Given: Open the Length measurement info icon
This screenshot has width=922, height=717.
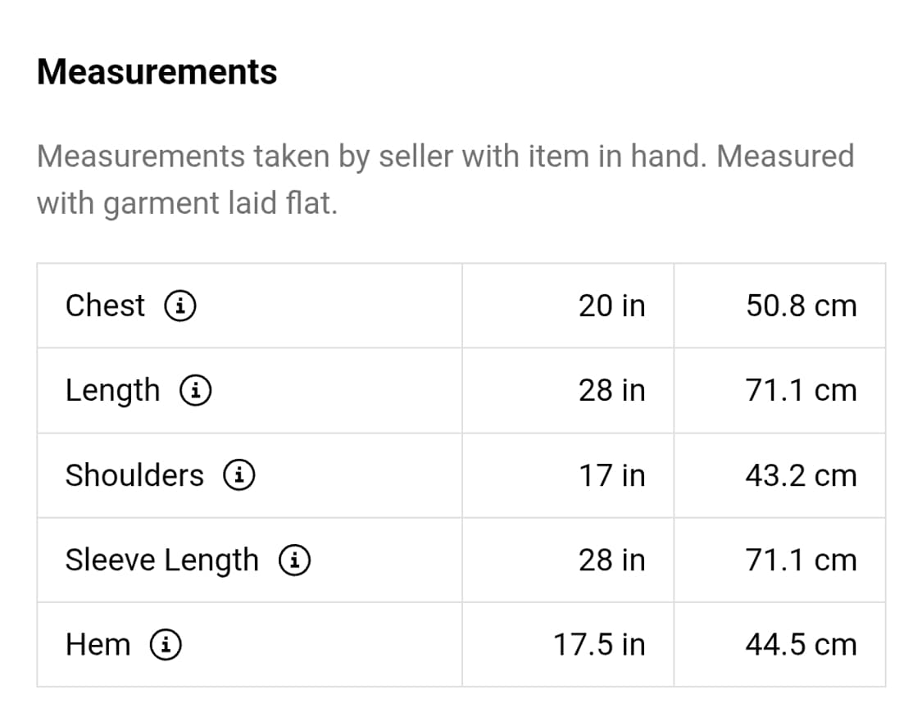Looking at the screenshot, I should point(196,391).
